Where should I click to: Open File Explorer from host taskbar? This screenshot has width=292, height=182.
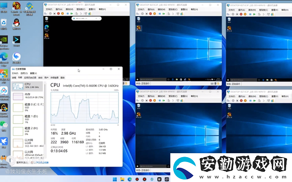[122, 179]
